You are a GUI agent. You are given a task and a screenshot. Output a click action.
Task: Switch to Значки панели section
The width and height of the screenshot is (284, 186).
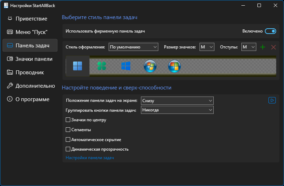click(x=30, y=59)
